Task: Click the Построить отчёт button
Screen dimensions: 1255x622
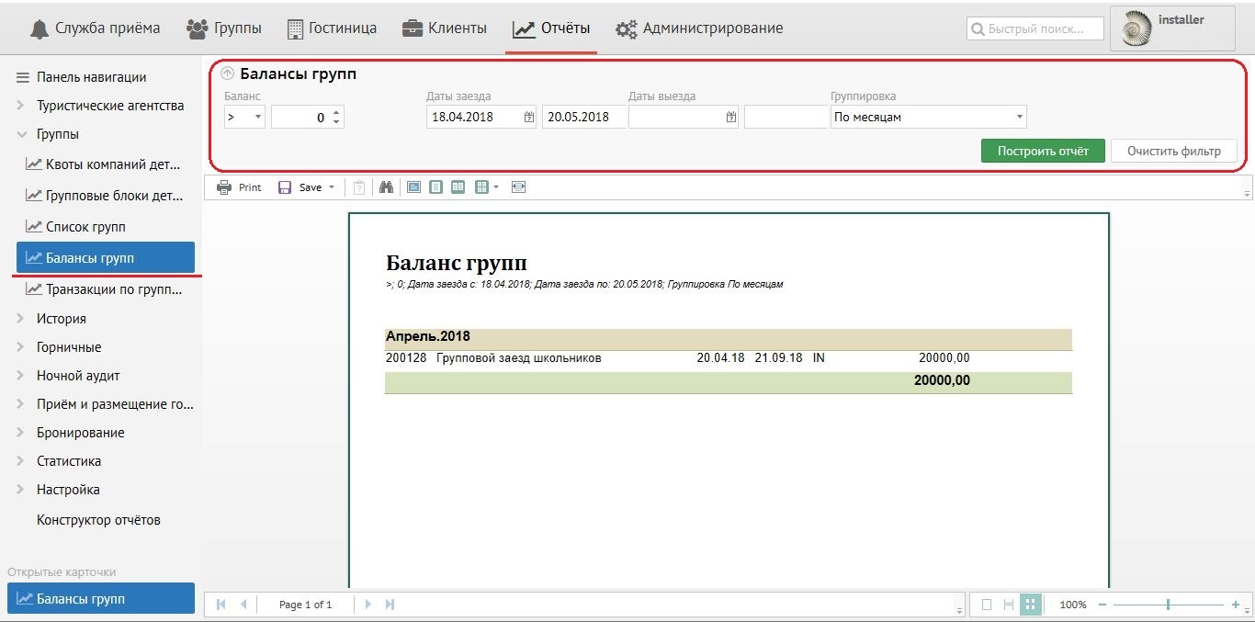Action: [x=1043, y=151]
